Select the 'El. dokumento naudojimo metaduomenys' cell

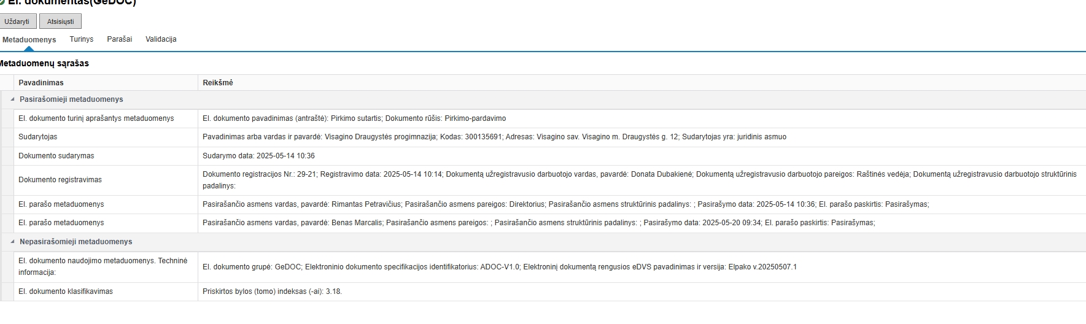point(103,266)
